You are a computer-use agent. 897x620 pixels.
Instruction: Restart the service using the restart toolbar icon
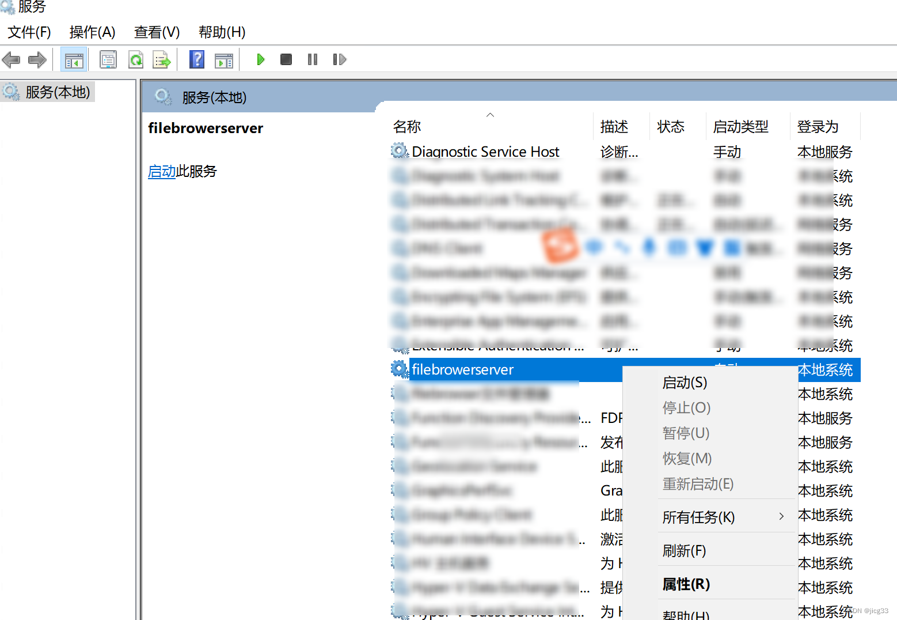pyautogui.click(x=339, y=59)
